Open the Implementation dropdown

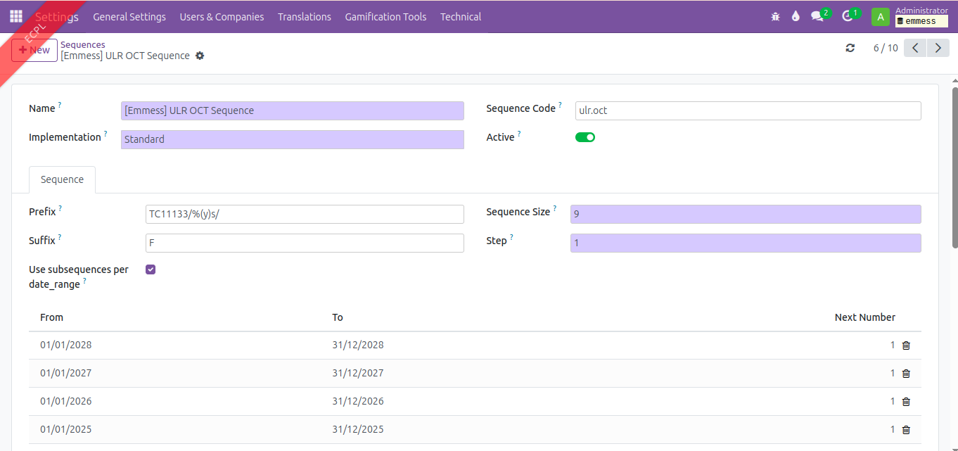(292, 139)
